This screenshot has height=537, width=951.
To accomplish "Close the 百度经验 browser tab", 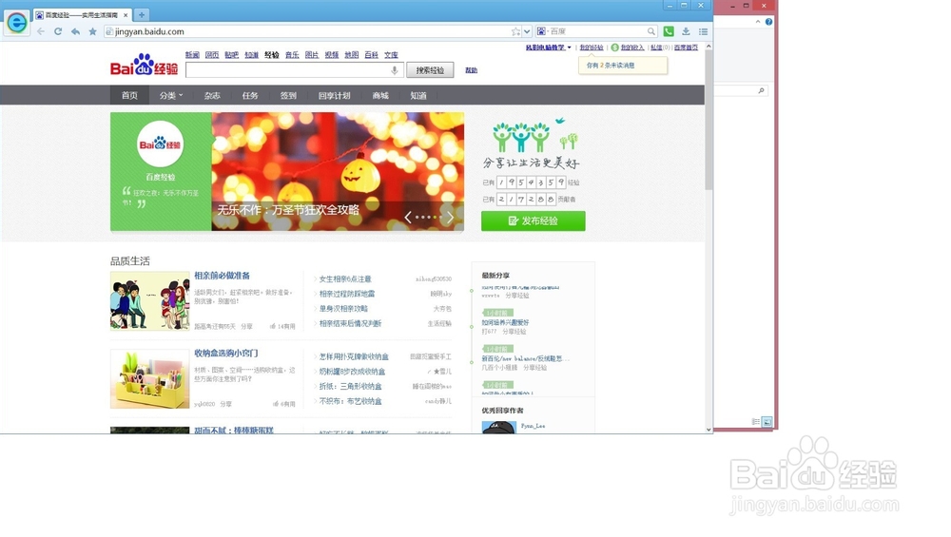I will [126, 15].
